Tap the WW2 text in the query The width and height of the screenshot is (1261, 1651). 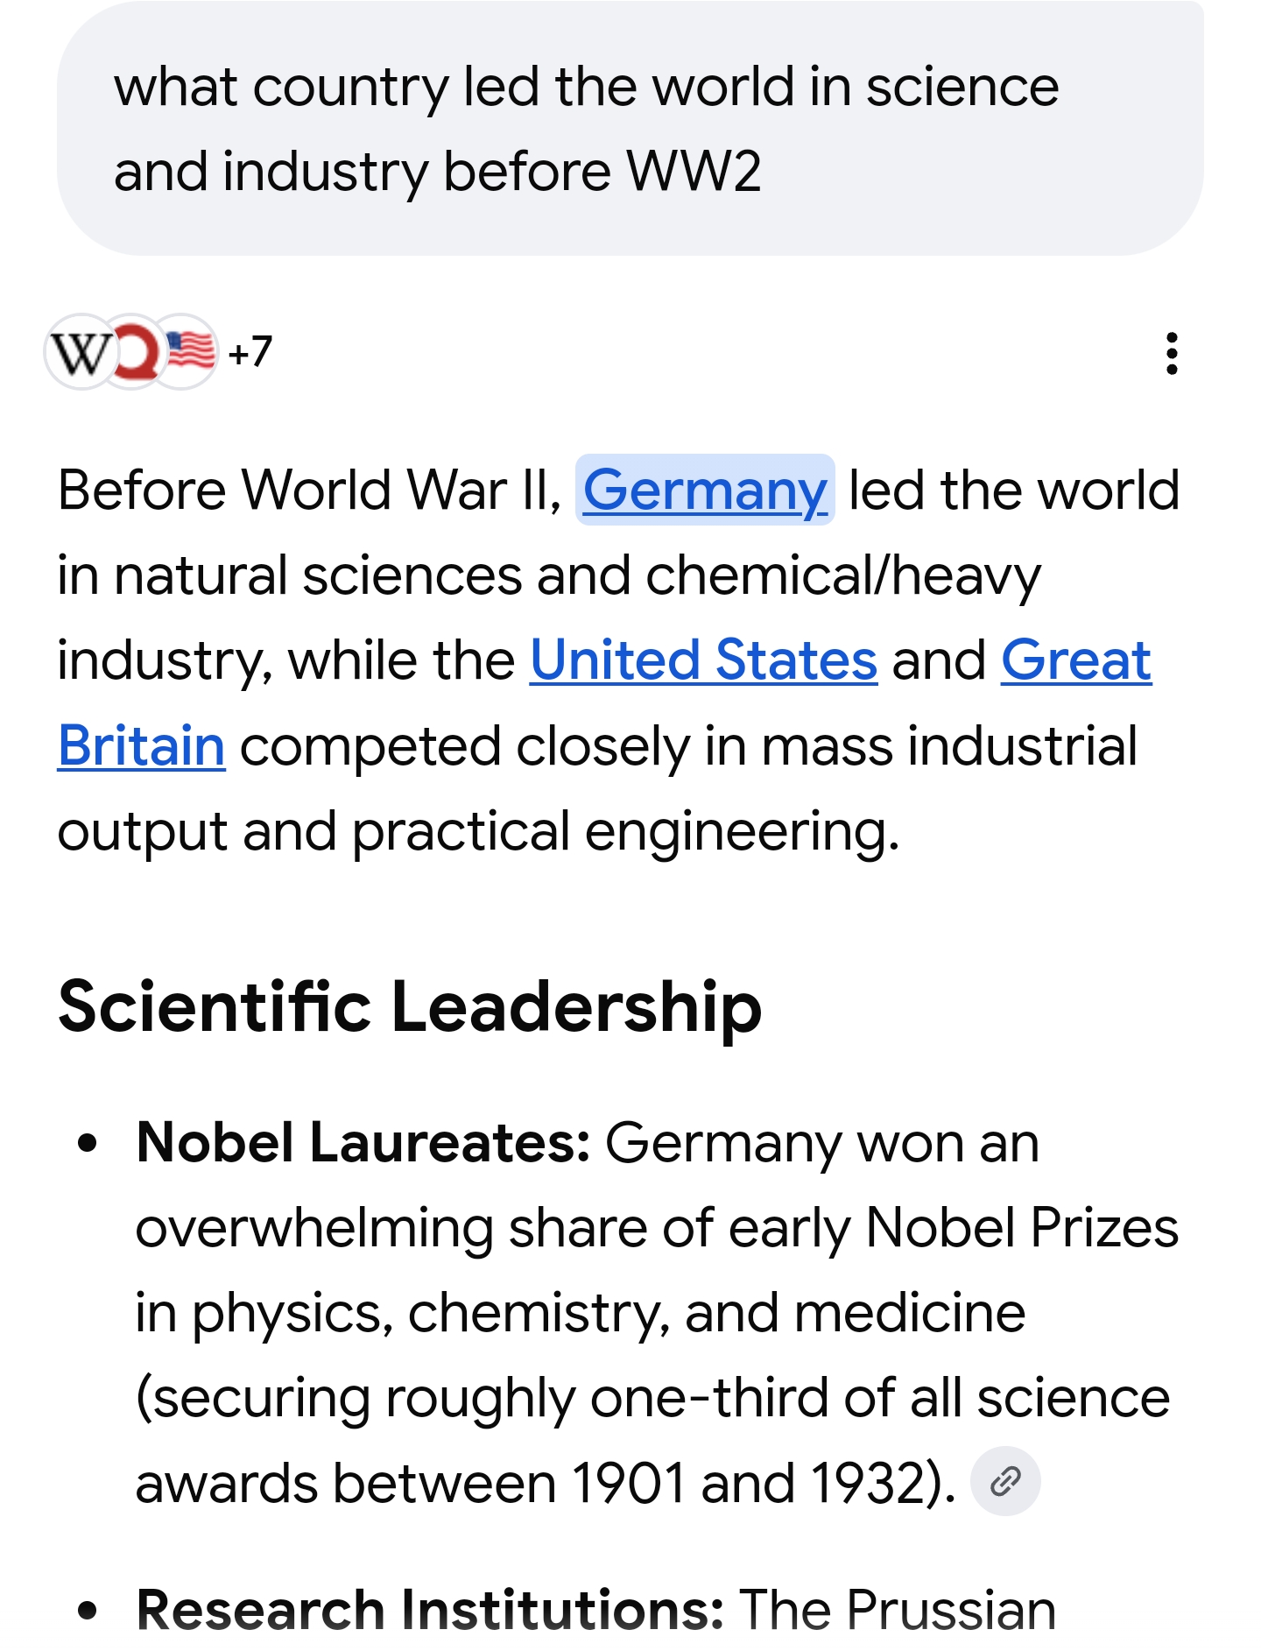[x=694, y=172]
